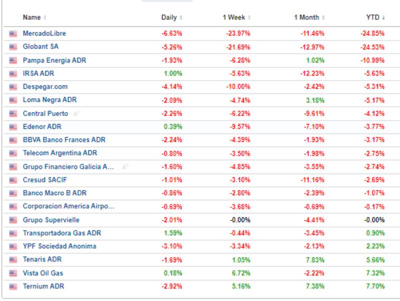Click the flag icon next to Ternium ADR
This screenshot has height=301, width=400.
point(13,286)
